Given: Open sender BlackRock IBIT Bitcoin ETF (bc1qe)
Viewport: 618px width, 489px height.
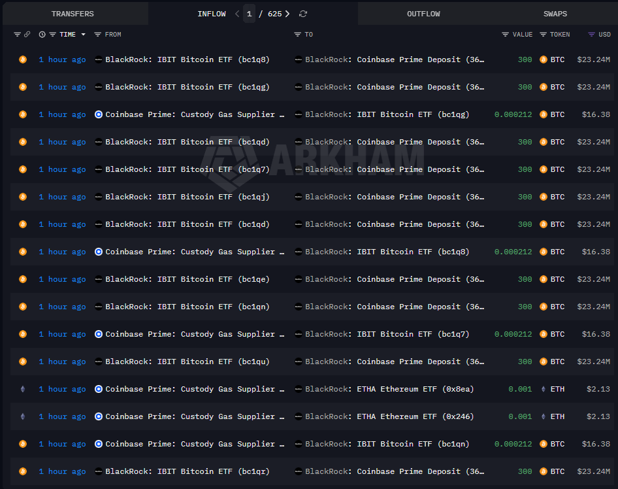Looking at the screenshot, I should click(187, 279).
